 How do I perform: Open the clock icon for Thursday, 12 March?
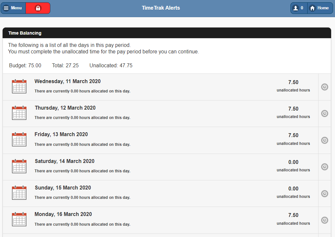(x=325, y=113)
